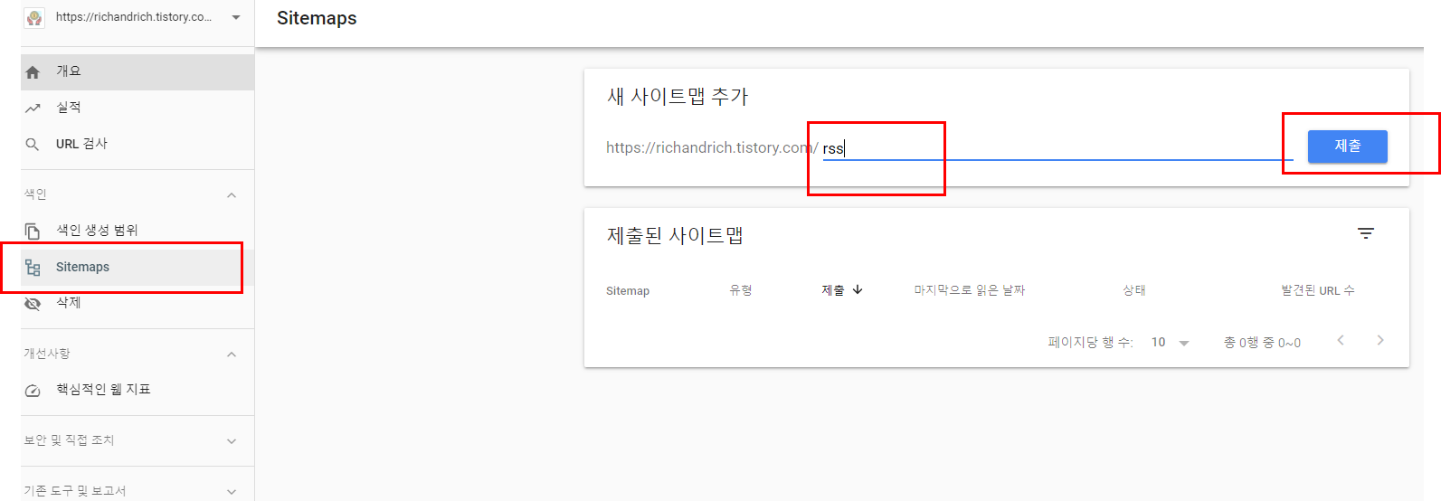Open the property selector dropdown arrow
This screenshot has width=1441, height=501.
click(x=236, y=17)
